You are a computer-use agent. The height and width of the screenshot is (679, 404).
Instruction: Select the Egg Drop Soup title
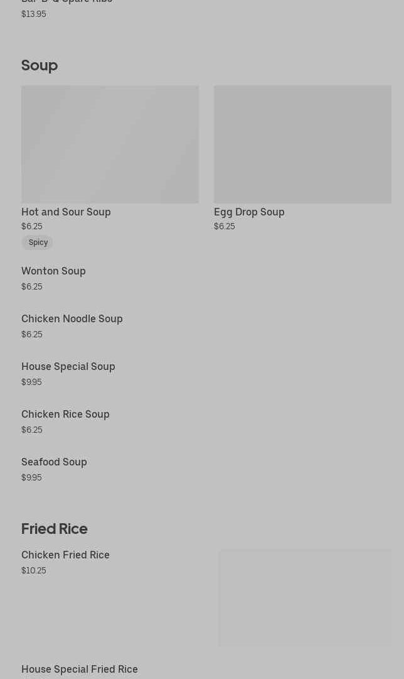point(249,212)
